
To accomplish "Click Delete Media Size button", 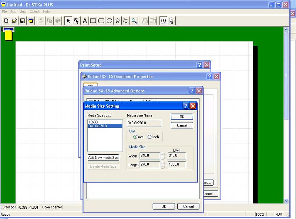I will coord(103,166).
